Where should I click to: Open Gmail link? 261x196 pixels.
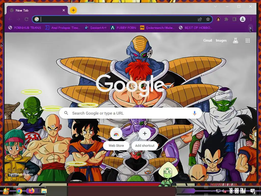point(207,40)
